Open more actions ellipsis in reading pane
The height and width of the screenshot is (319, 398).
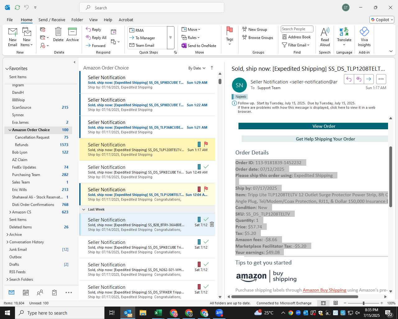[381, 79]
